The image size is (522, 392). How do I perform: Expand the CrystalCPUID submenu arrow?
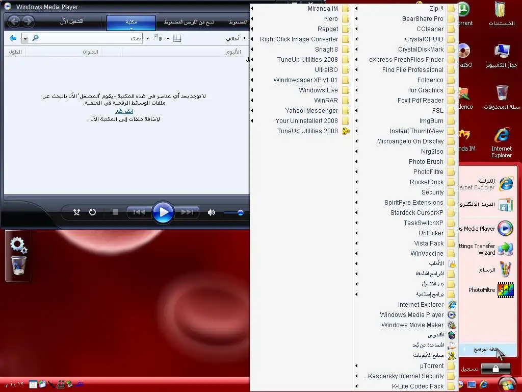click(356, 39)
